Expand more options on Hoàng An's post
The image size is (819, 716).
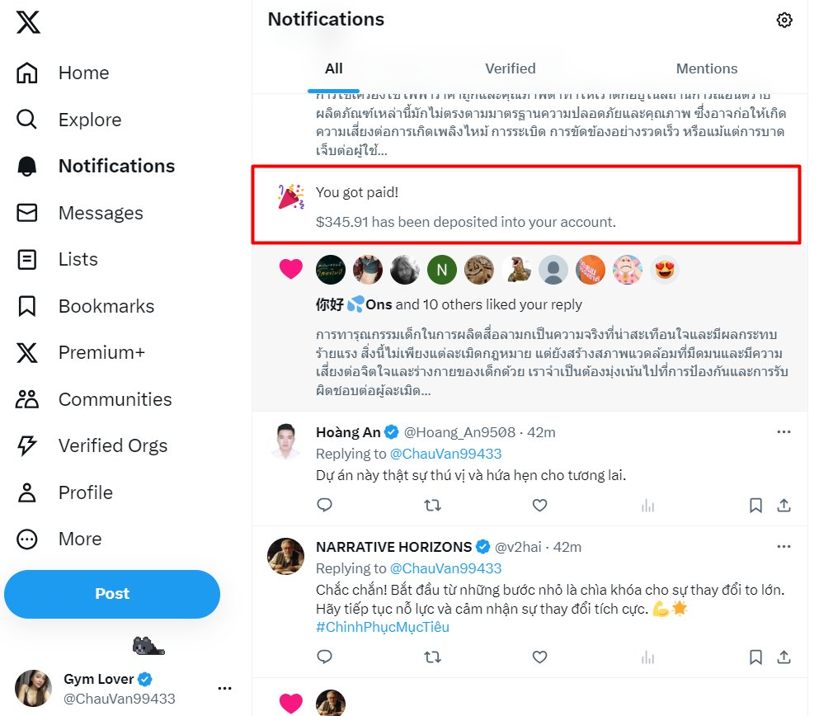784,431
